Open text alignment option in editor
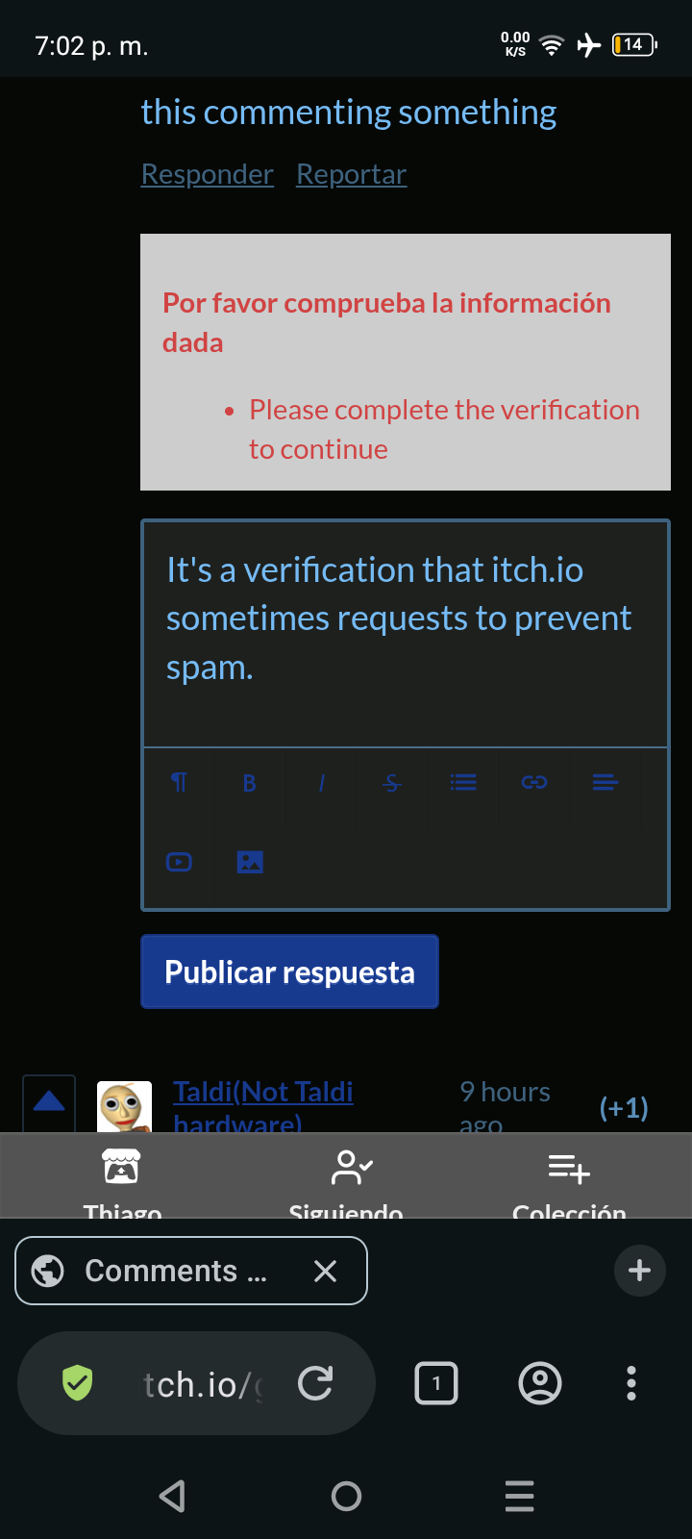 pos(605,783)
